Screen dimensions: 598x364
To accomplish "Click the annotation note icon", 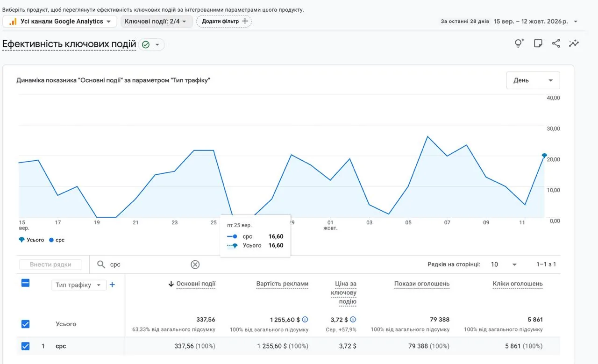I will coord(538,43).
